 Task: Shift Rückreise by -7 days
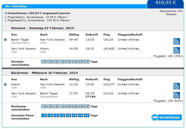pos(44,106)
